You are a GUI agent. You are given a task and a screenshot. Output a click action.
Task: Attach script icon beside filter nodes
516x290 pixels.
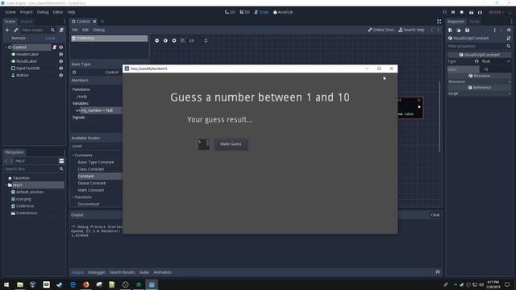tap(61, 31)
